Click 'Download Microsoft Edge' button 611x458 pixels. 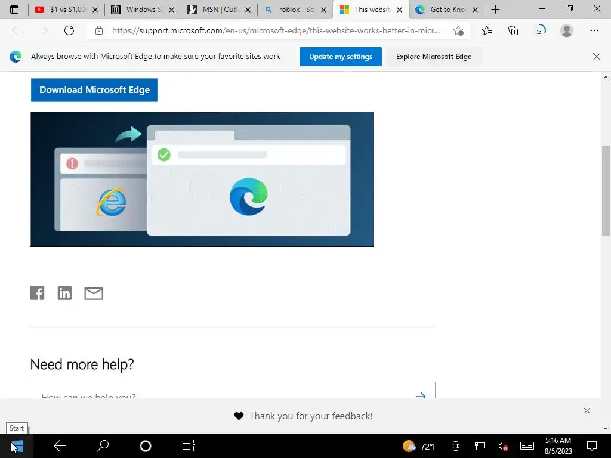coord(94,90)
